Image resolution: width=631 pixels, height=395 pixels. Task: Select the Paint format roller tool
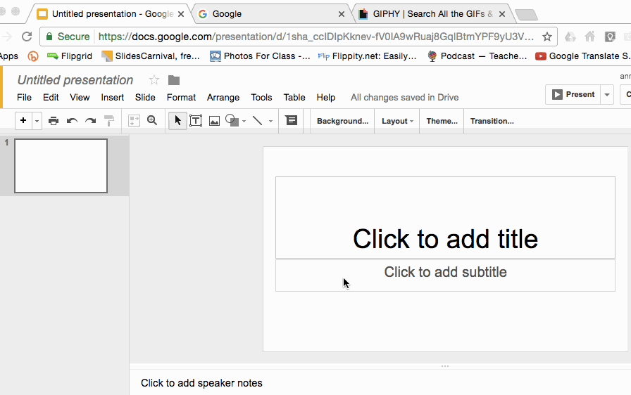tap(108, 121)
